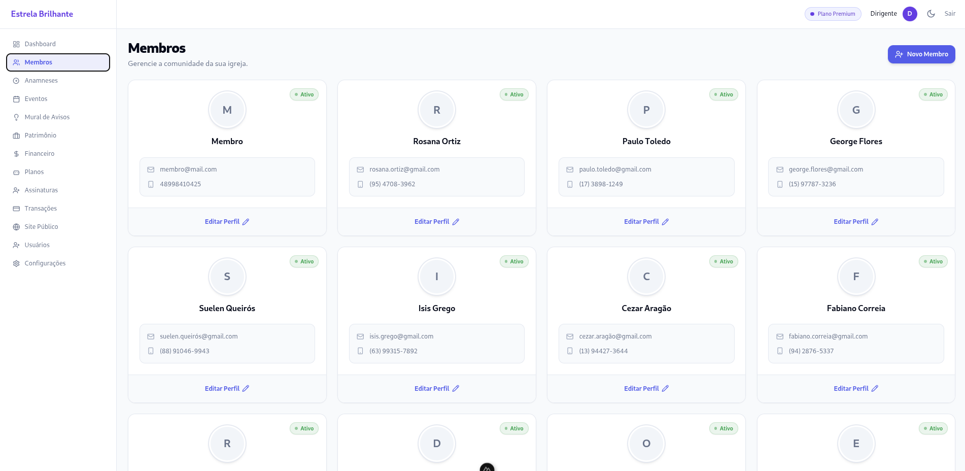965x471 pixels.
Task: Click Editar Perfil for Paulo Toledo
Action: point(646,222)
